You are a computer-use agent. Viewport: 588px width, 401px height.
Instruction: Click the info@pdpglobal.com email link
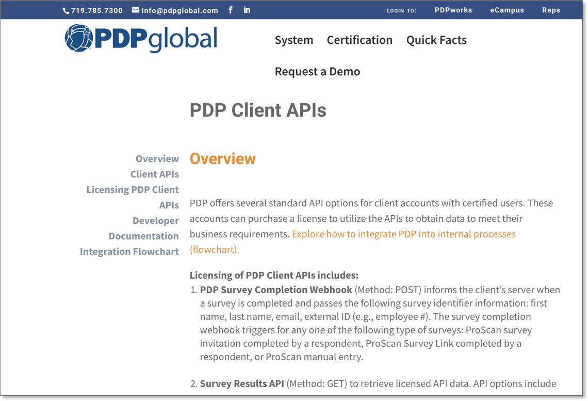[179, 10]
